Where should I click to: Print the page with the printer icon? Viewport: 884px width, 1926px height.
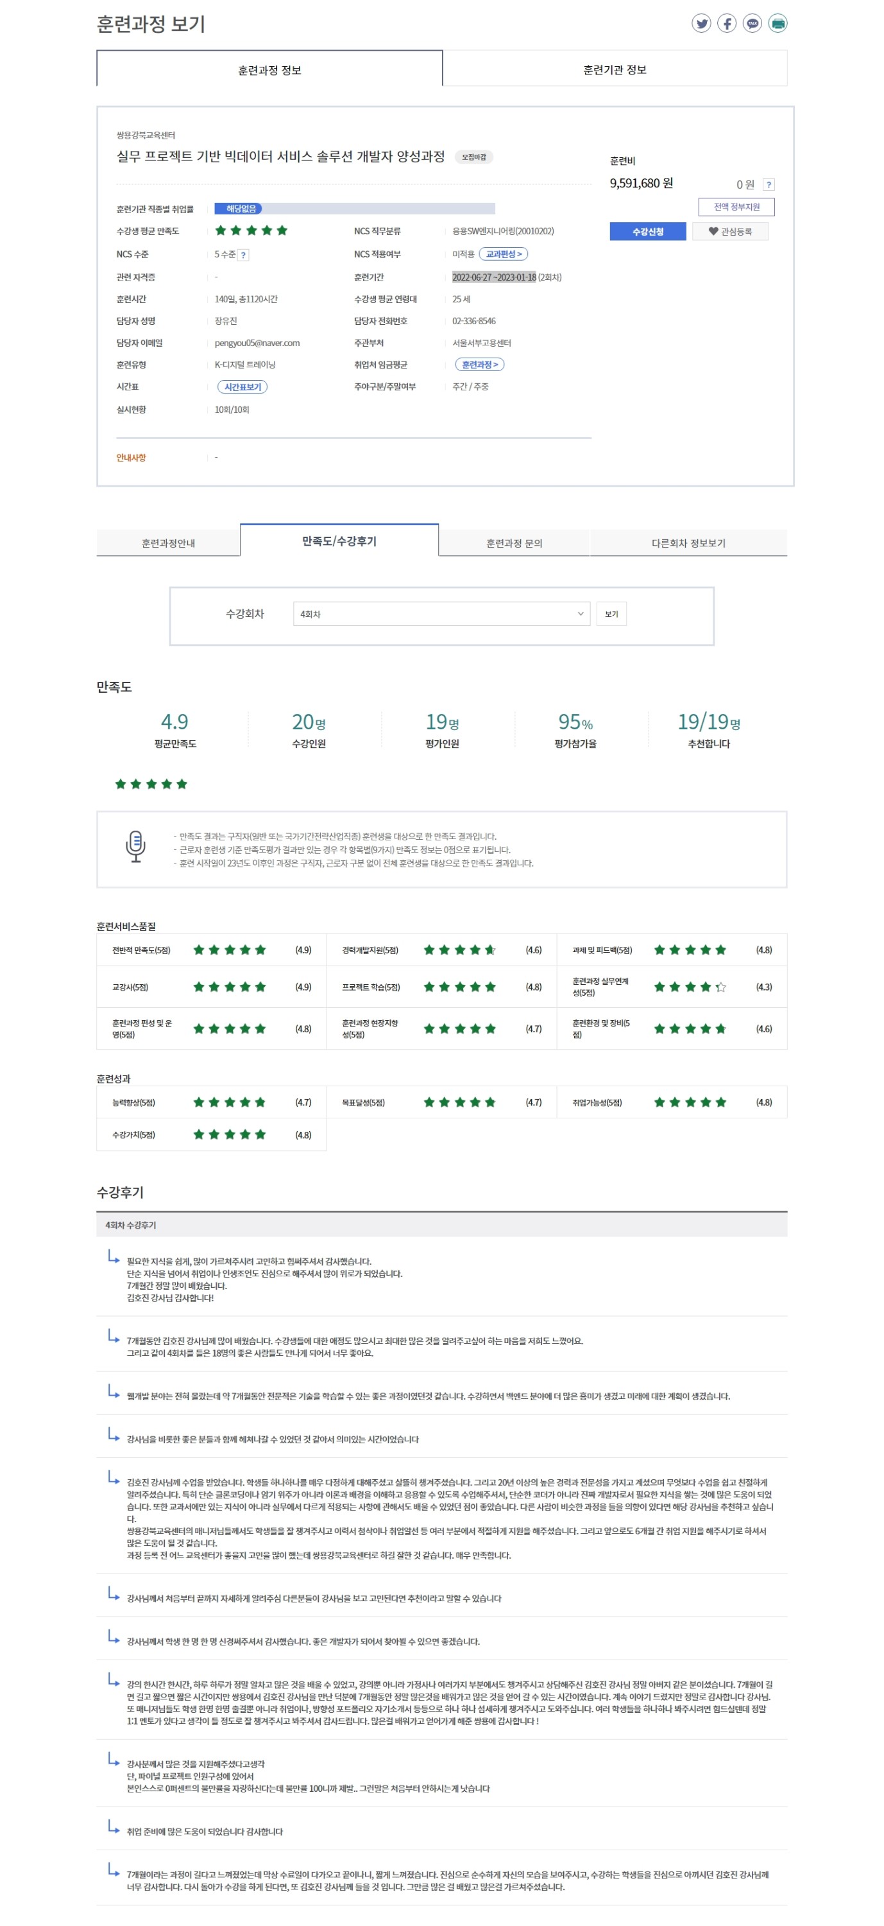pyautogui.click(x=777, y=23)
